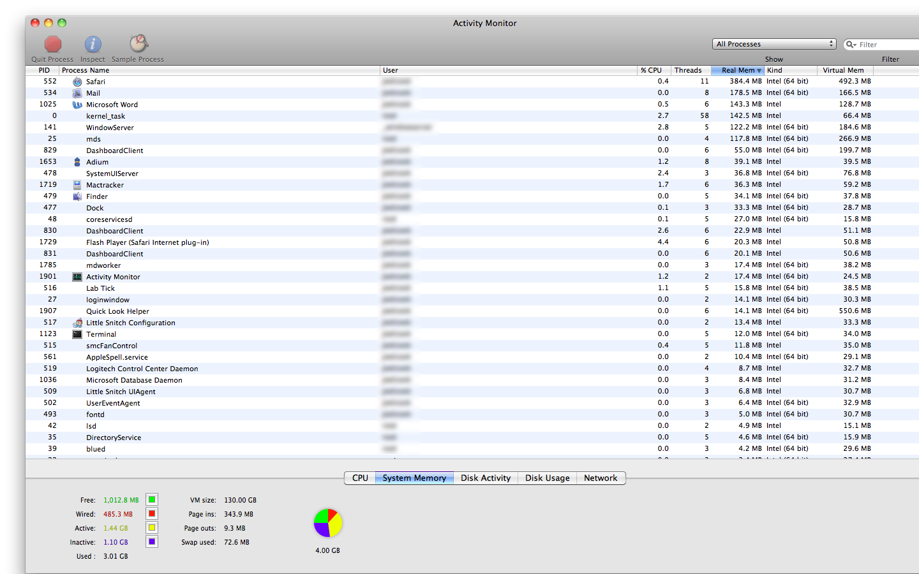
Task: Click the 550.6 MB Virtual Mem value
Action: coord(855,311)
